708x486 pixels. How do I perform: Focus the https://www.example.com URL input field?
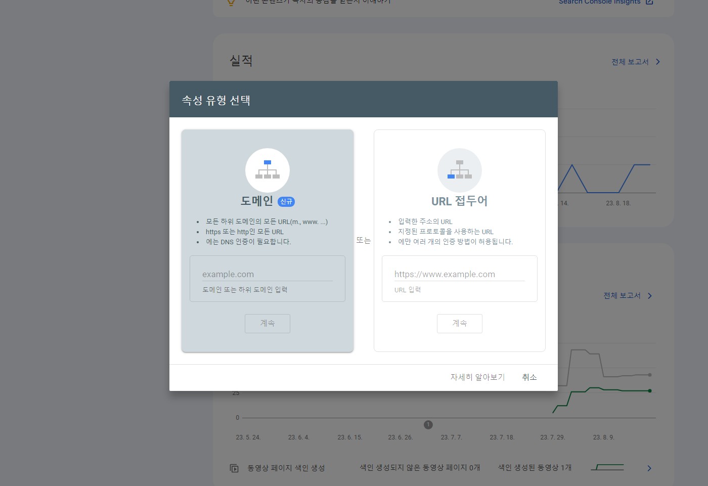[x=460, y=274]
